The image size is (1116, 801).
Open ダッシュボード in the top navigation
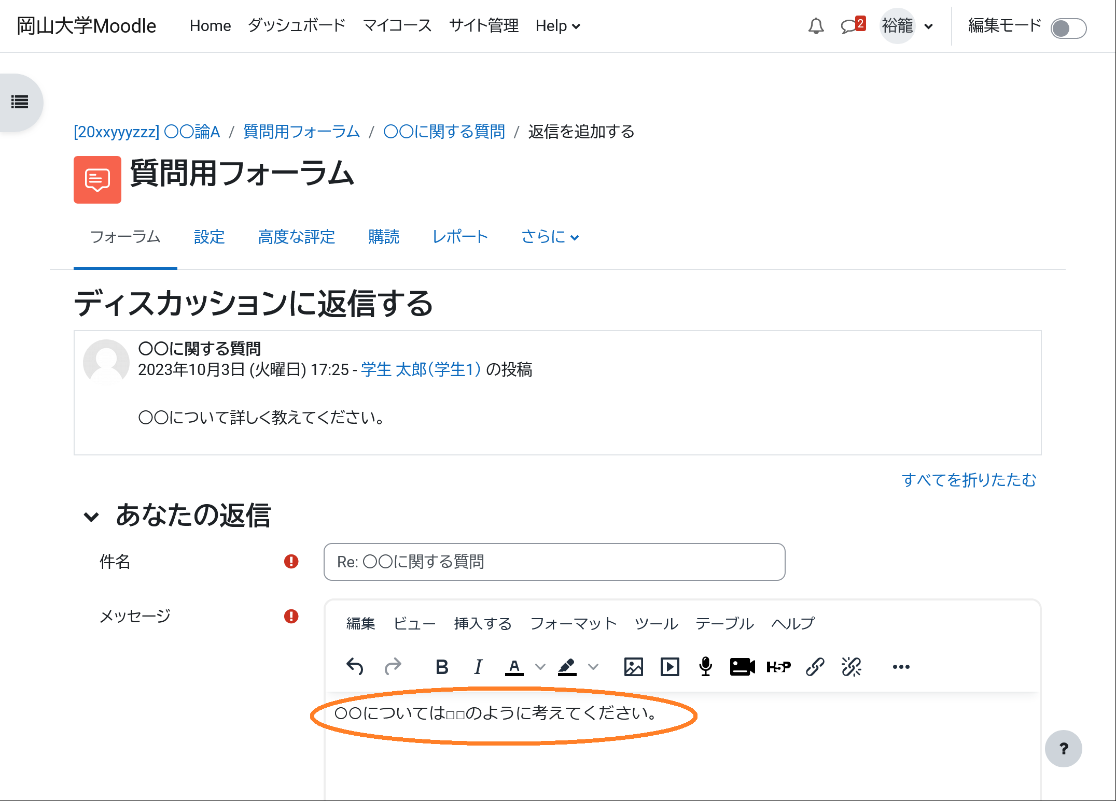pyautogui.click(x=297, y=25)
